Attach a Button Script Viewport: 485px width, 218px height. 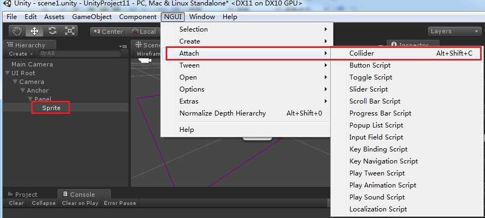407,65
